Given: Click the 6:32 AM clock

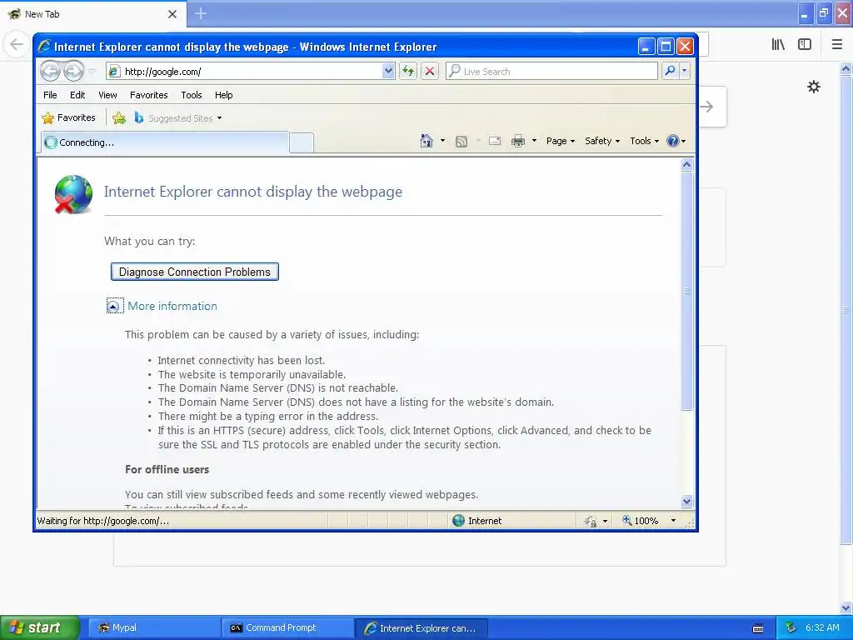Looking at the screenshot, I should click(822, 627).
